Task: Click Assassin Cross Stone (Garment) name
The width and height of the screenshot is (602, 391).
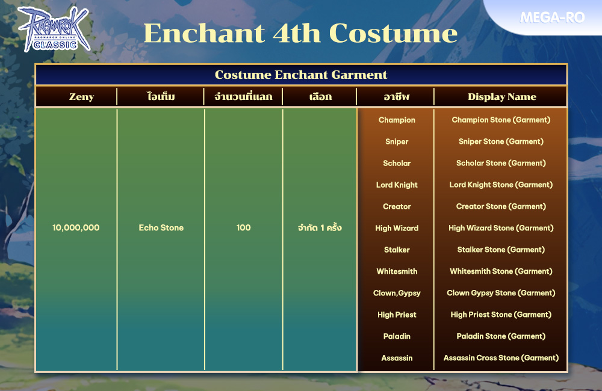Action: [x=501, y=358]
